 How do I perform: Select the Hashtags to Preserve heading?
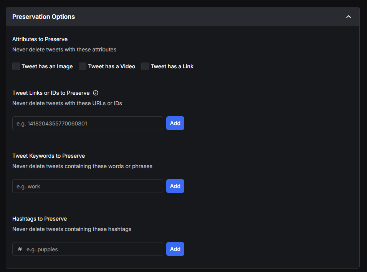(40, 219)
